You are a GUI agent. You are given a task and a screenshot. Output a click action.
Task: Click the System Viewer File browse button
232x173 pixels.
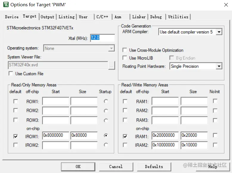[111, 65]
